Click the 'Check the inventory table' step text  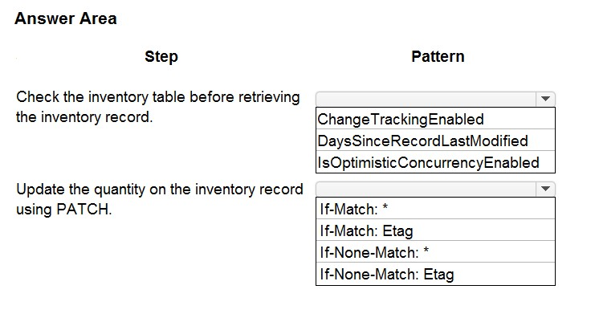(158, 97)
